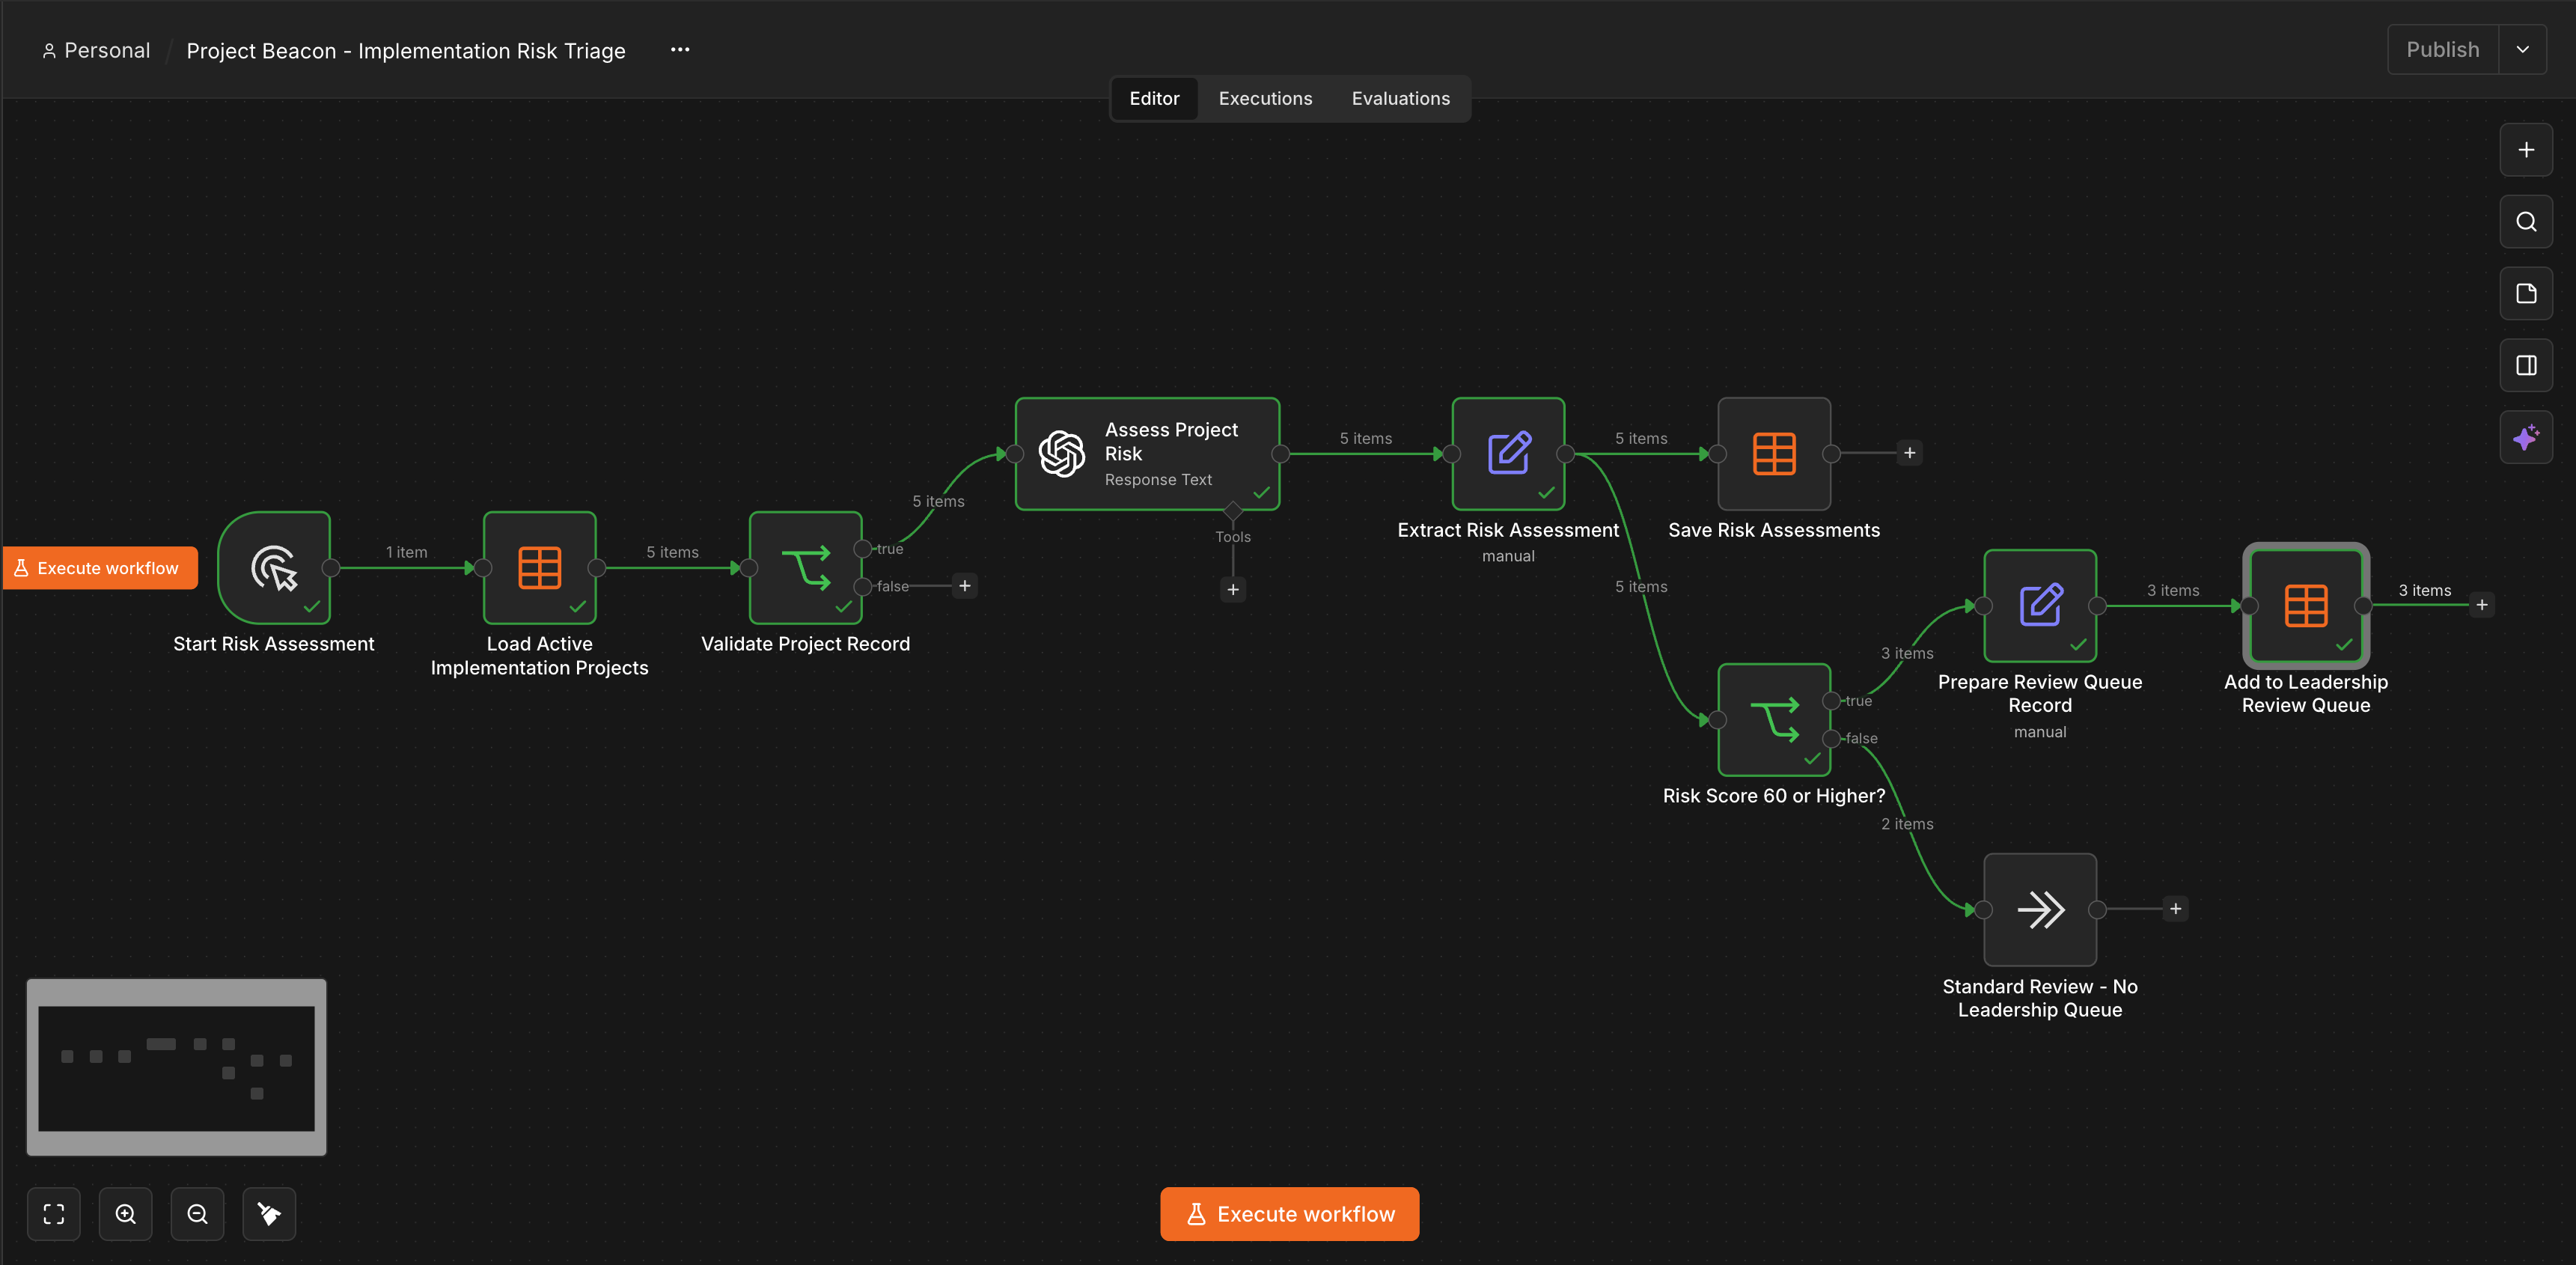Zoom in on the canvas

pos(126,1214)
